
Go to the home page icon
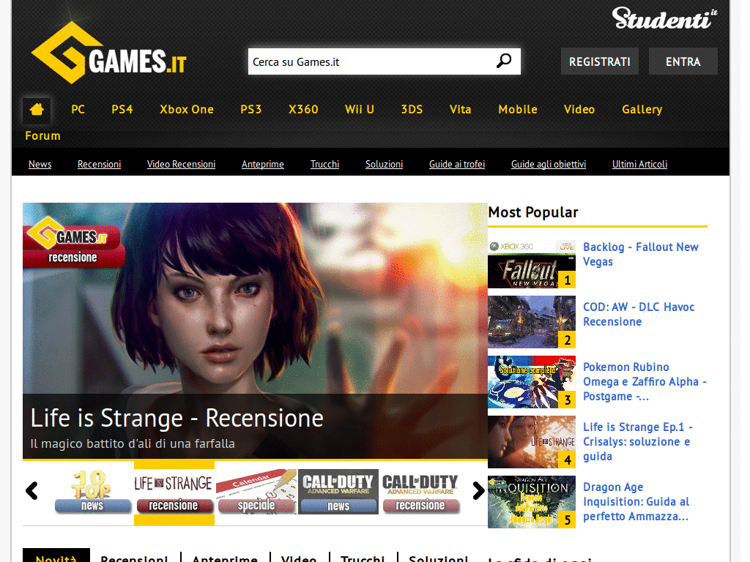(37, 110)
